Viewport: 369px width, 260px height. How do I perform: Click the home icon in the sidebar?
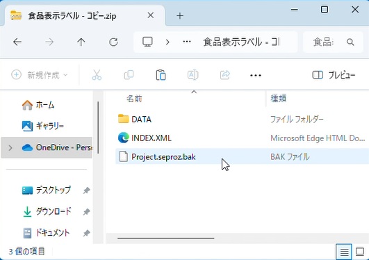(27, 105)
